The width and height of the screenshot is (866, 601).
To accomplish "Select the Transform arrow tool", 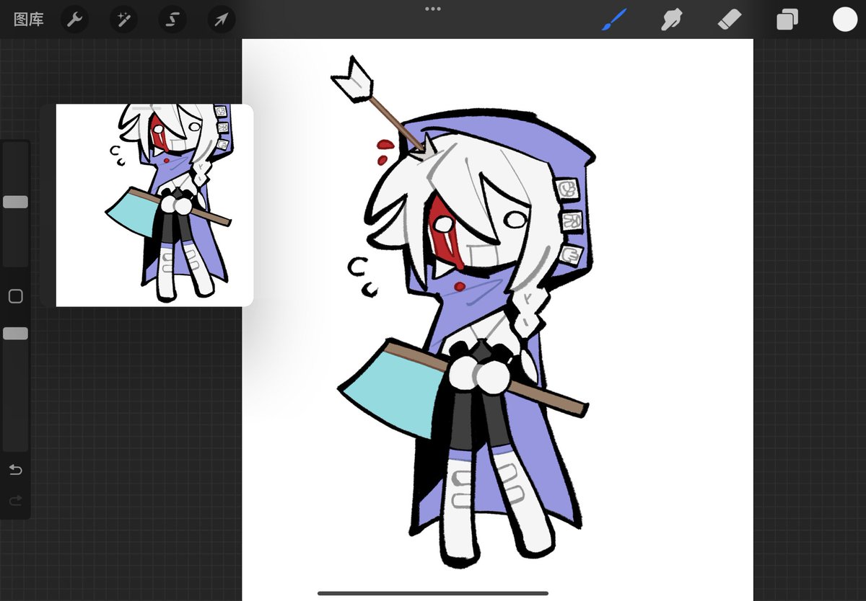I will [x=222, y=19].
